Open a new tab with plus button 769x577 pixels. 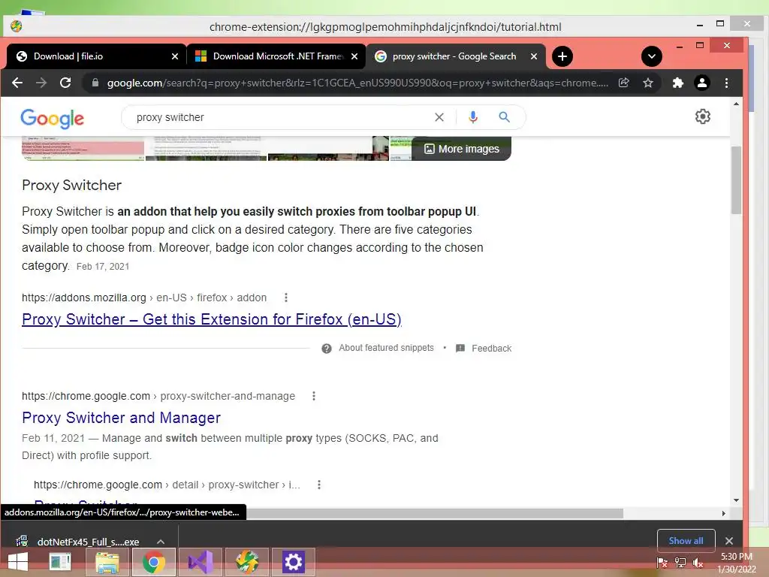point(562,56)
